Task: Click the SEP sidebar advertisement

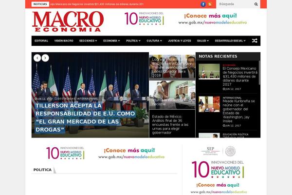Action: pos(219,170)
